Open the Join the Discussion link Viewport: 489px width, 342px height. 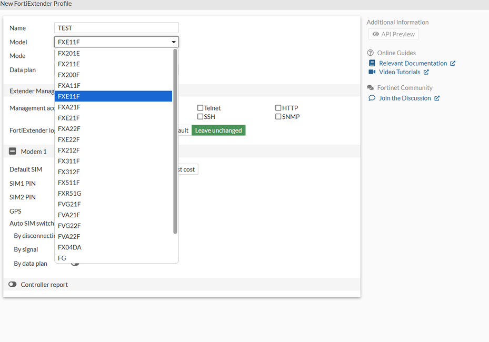click(405, 98)
